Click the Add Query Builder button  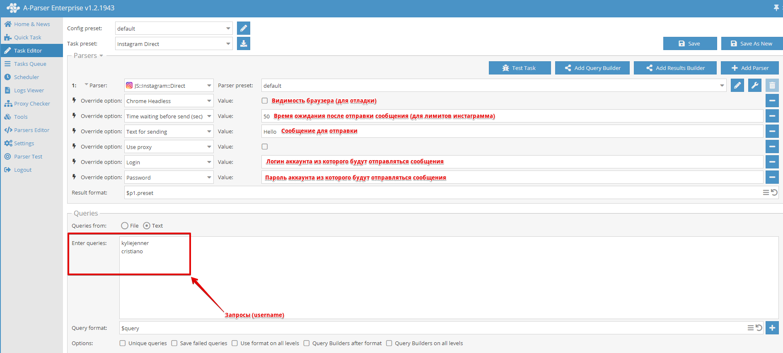pyautogui.click(x=592, y=68)
